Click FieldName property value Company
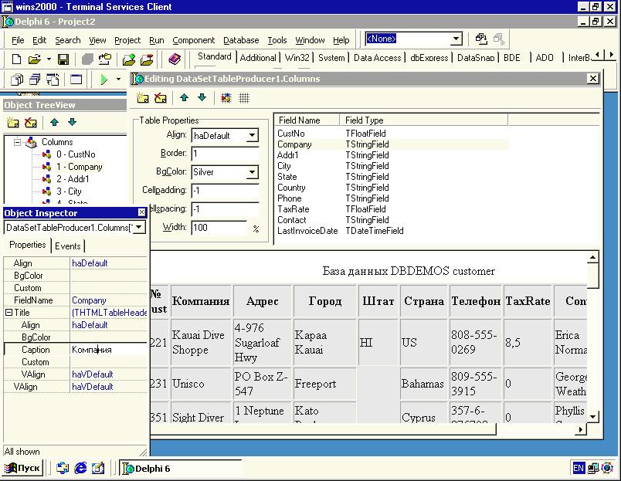This screenshot has width=621, height=481. click(108, 300)
